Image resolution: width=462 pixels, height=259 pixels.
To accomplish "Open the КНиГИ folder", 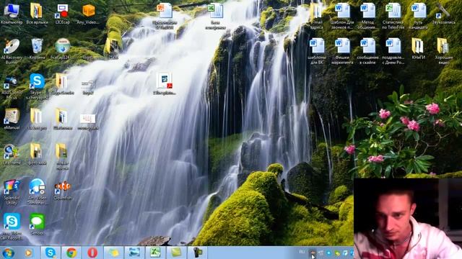I will (418, 49).
